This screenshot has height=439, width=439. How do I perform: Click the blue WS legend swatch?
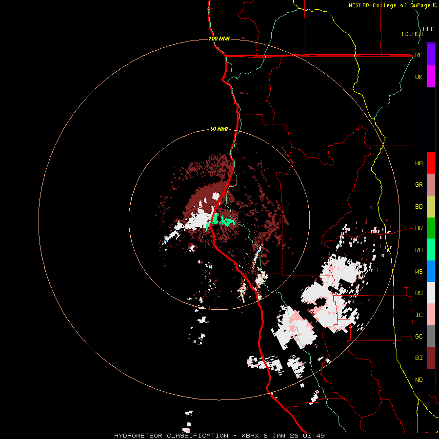pyautogui.click(x=431, y=271)
